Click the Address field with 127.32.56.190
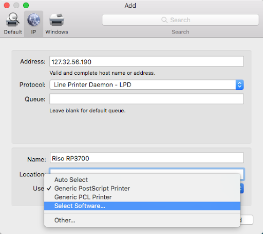Viewport: 263px width, 234px height. point(146,61)
